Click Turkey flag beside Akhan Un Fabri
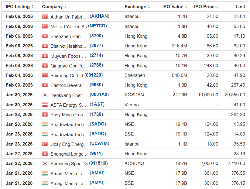Screen dimensions: 250x189 click(45, 17)
